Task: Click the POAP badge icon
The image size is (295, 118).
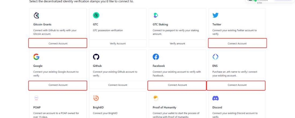Action: [x=36, y=98]
